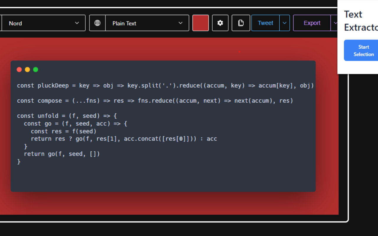Click the 'const go = (f, seed, acc)' line

(x=76, y=124)
